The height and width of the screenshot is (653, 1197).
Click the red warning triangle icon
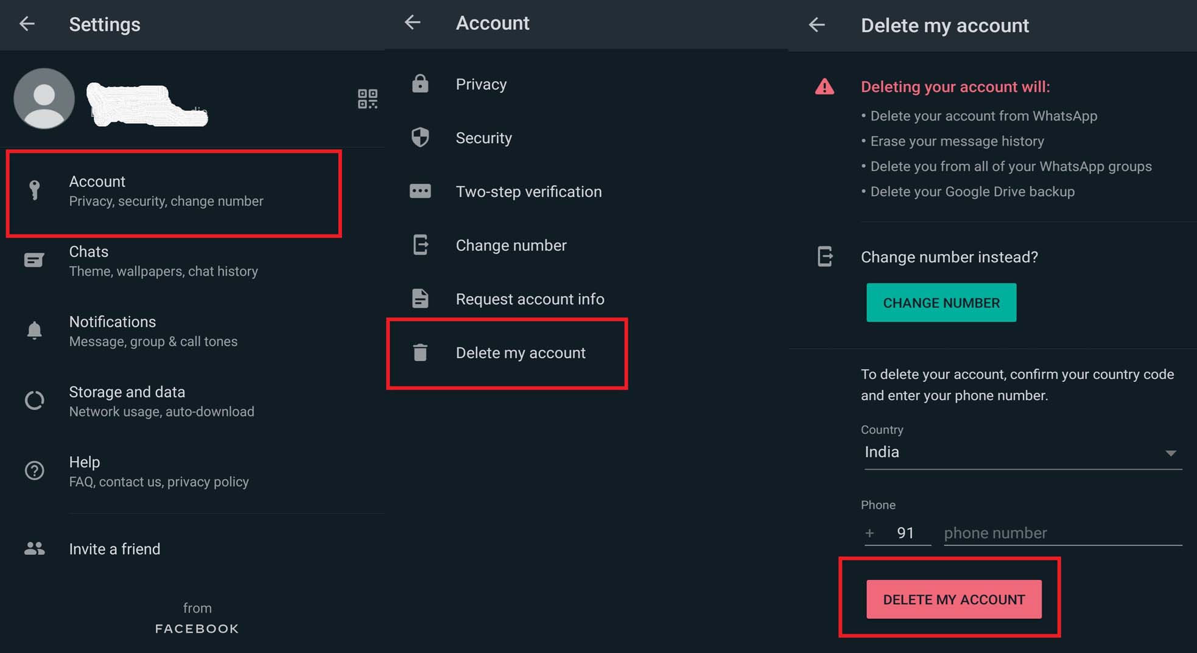click(824, 86)
